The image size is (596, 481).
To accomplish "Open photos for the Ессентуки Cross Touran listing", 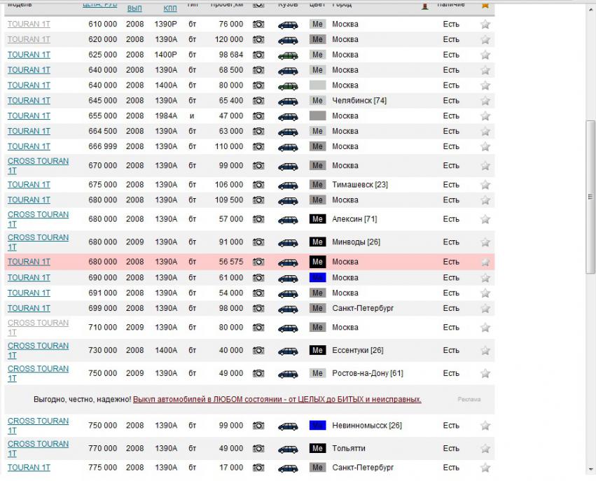I will click(x=258, y=351).
